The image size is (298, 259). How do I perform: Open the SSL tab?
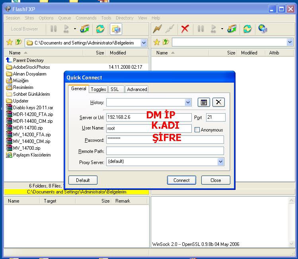click(x=115, y=89)
